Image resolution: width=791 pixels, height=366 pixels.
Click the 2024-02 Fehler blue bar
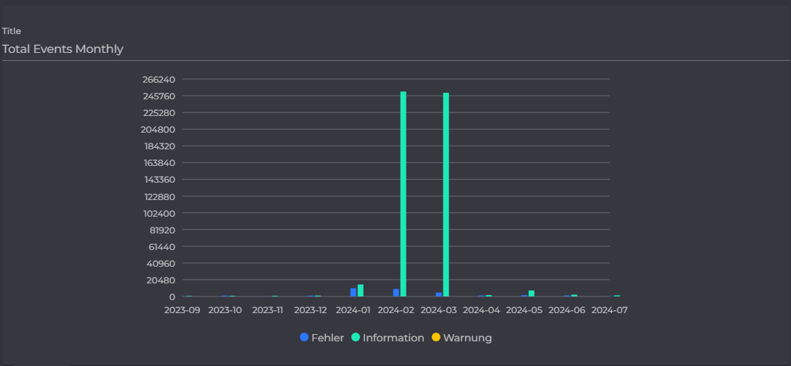click(x=396, y=293)
